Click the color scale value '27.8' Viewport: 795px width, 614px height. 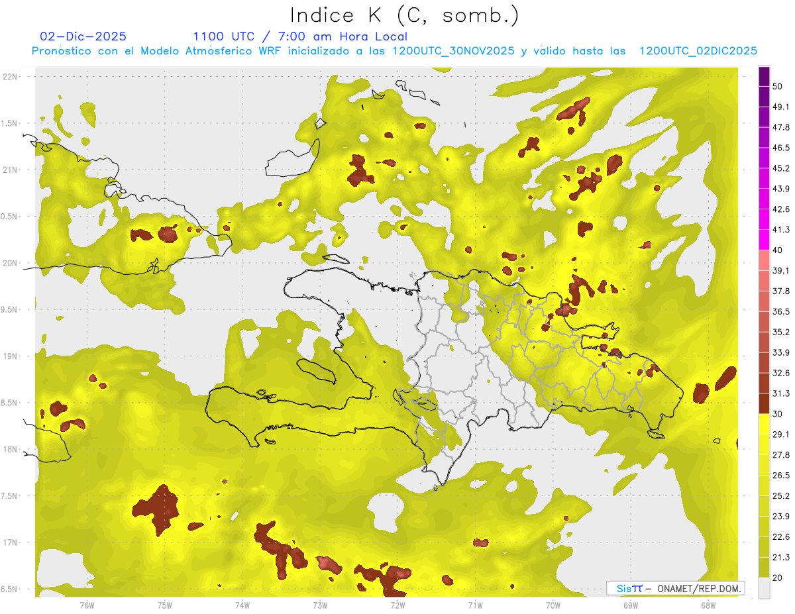[x=781, y=455]
